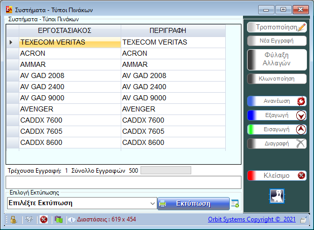
Task: Click the add-report icon next to Εκτύπωση
Action: pyautogui.click(x=235, y=203)
